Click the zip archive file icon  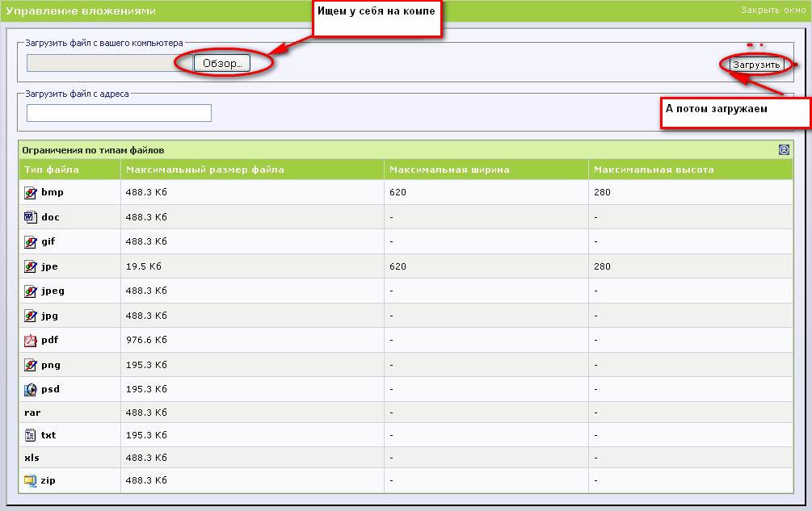coord(31,480)
